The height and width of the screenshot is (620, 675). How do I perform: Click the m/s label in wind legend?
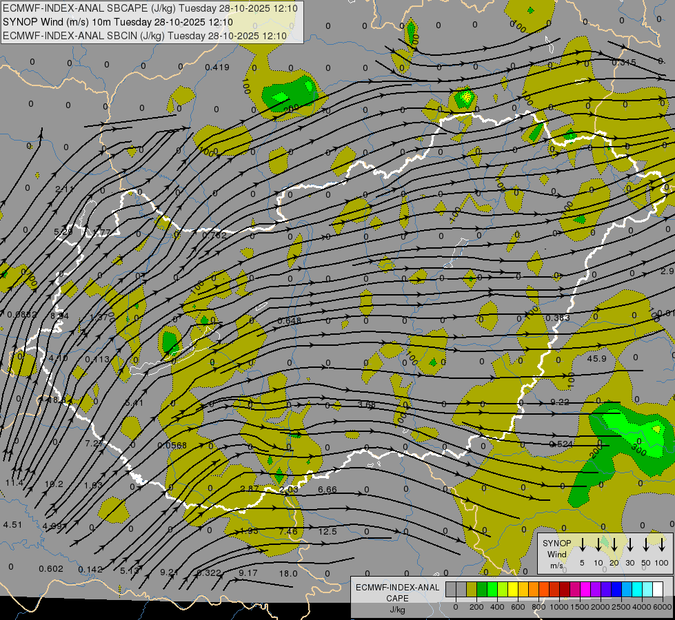[556, 566]
